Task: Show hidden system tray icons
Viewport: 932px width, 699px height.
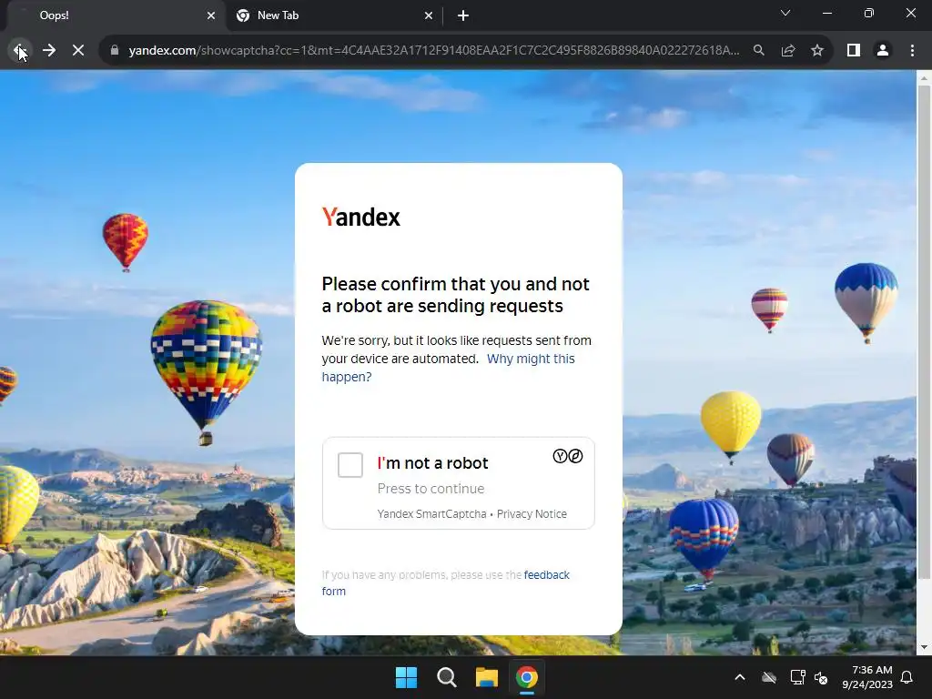Action: point(740,677)
